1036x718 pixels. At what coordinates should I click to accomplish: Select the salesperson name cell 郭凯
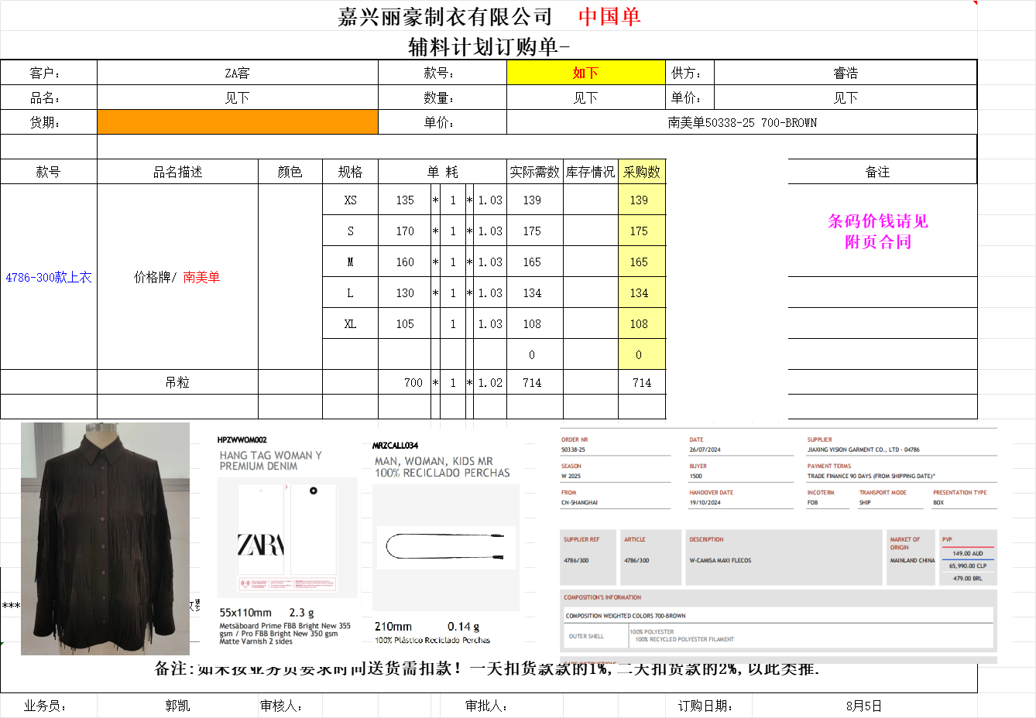177,706
